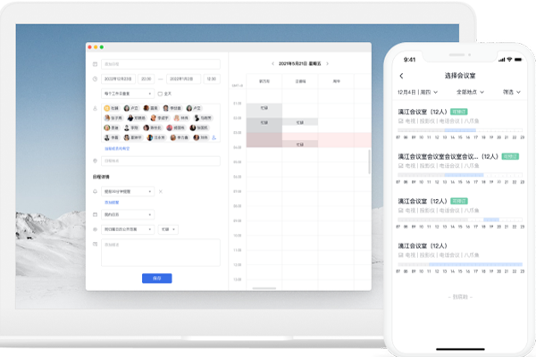Click the event title input field
The image size is (536, 357).
tap(161, 64)
